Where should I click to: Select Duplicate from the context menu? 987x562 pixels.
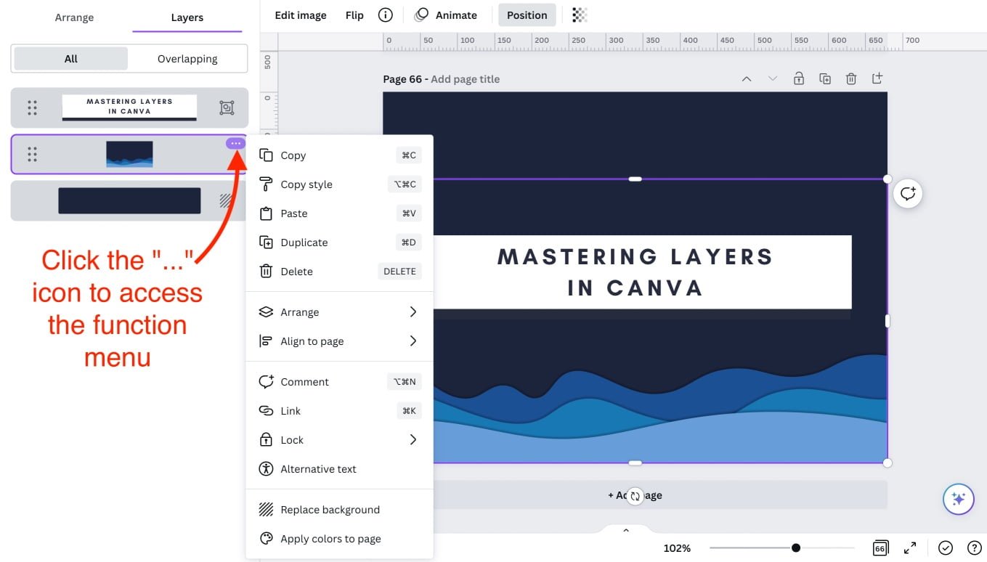(x=304, y=242)
